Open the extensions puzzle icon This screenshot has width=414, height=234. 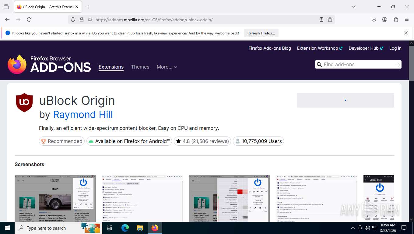[x=396, y=19]
